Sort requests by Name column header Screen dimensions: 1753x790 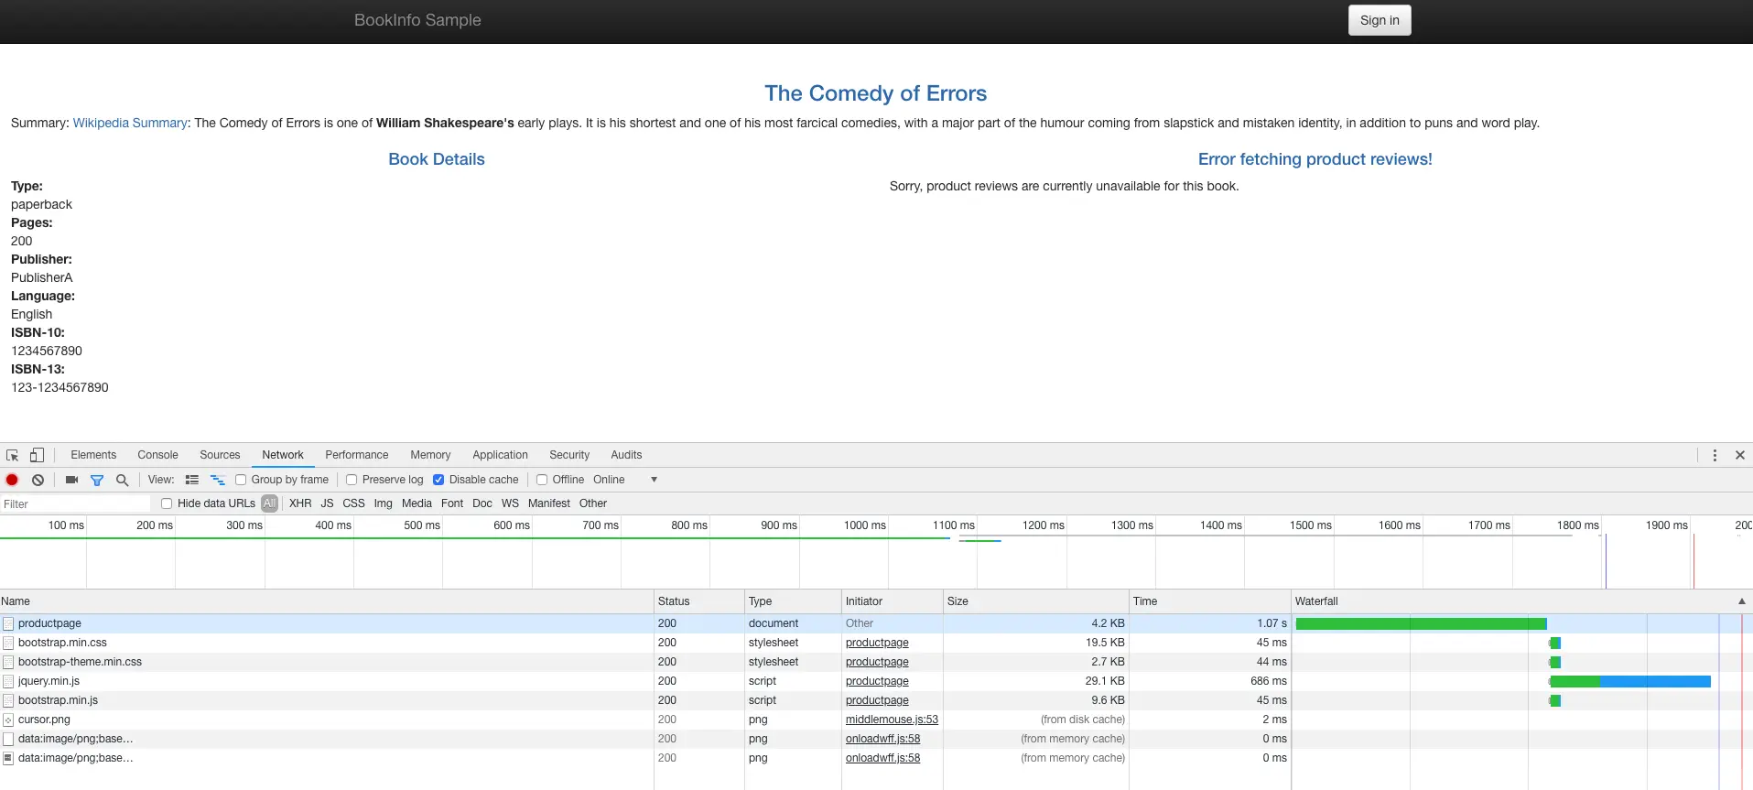pos(327,601)
